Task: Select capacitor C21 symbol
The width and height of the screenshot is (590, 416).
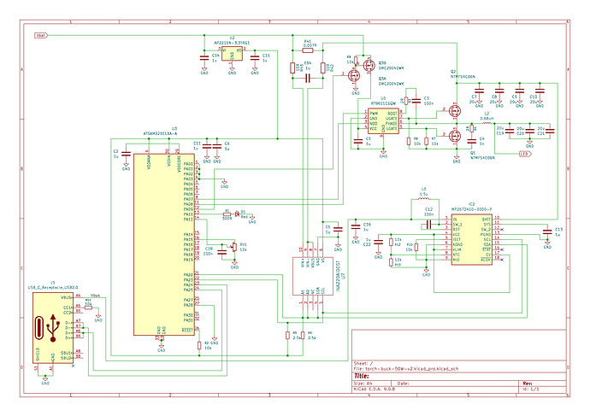Action: [x=550, y=132]
